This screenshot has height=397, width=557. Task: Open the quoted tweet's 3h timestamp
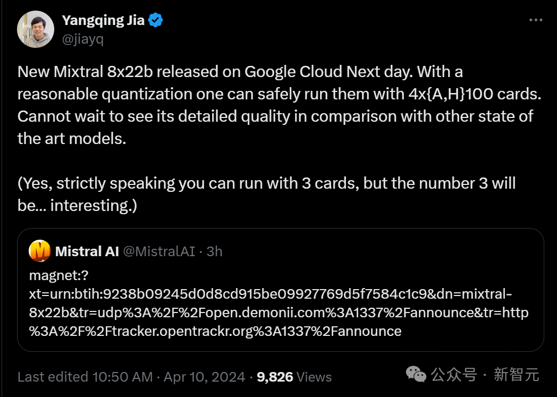(x=214, y=251)
